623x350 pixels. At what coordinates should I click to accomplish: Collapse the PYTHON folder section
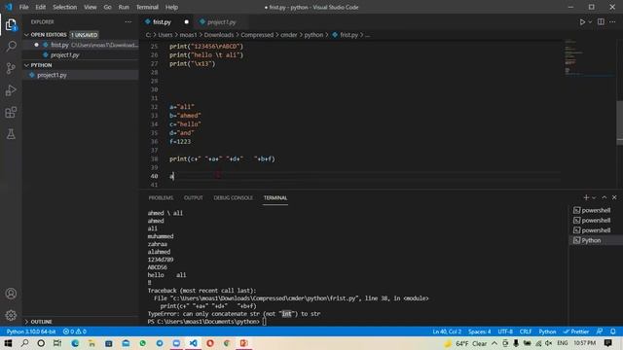click(26, 65)
